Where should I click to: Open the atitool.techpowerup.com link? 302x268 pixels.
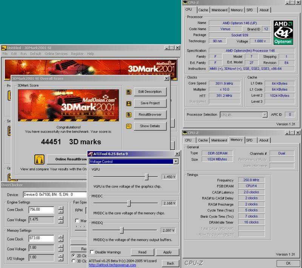[x=112, y=265]
